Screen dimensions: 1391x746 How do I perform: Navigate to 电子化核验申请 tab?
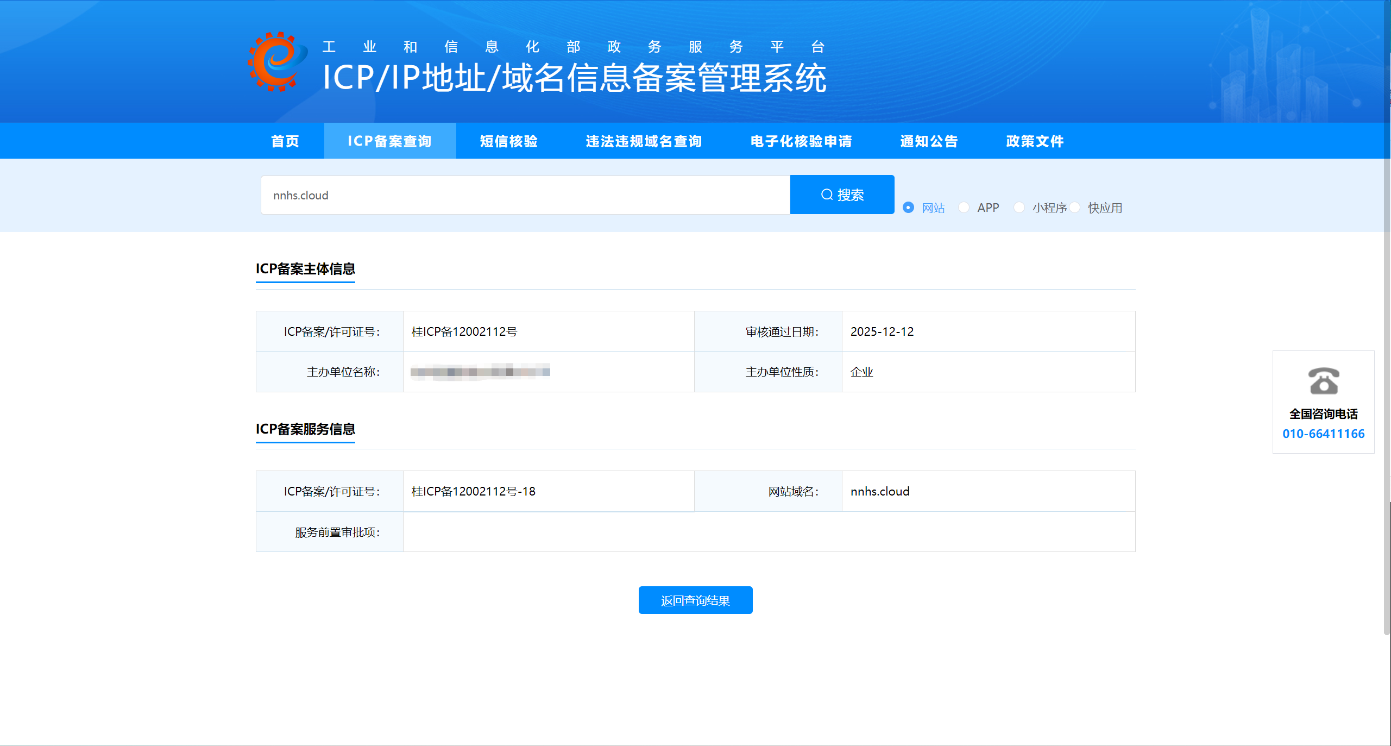801,141
